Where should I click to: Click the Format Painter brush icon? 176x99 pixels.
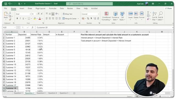[10, 20]
